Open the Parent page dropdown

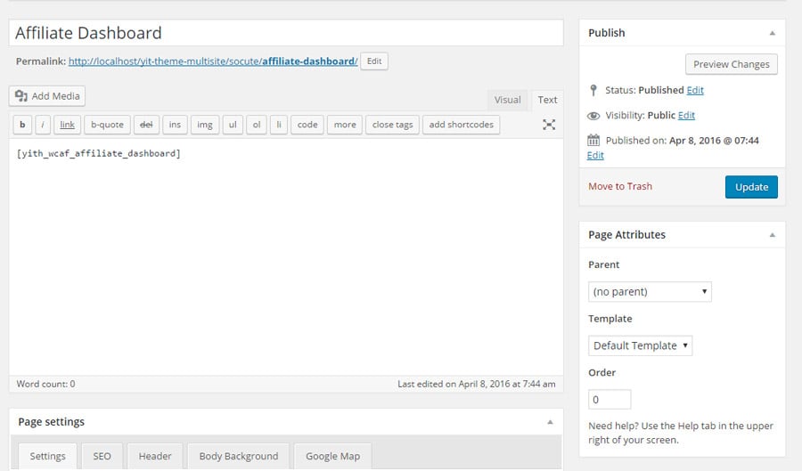(x=650, y=292)
